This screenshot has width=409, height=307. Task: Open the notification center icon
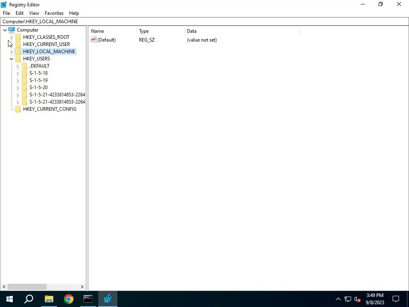click(396, 299)
